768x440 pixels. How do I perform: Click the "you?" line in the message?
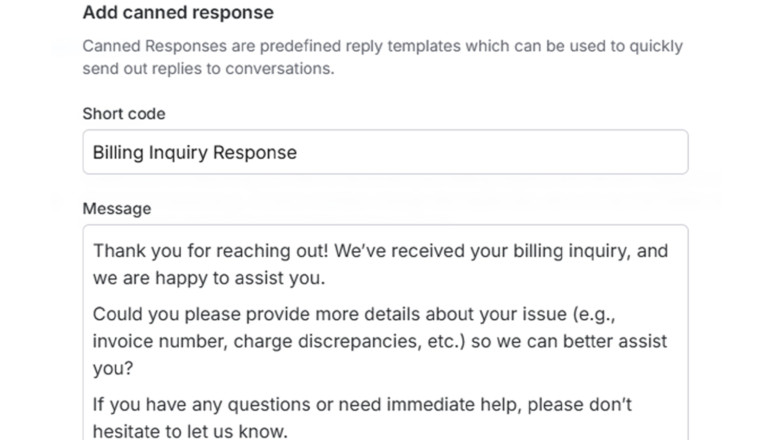click(x=113, y=368)
